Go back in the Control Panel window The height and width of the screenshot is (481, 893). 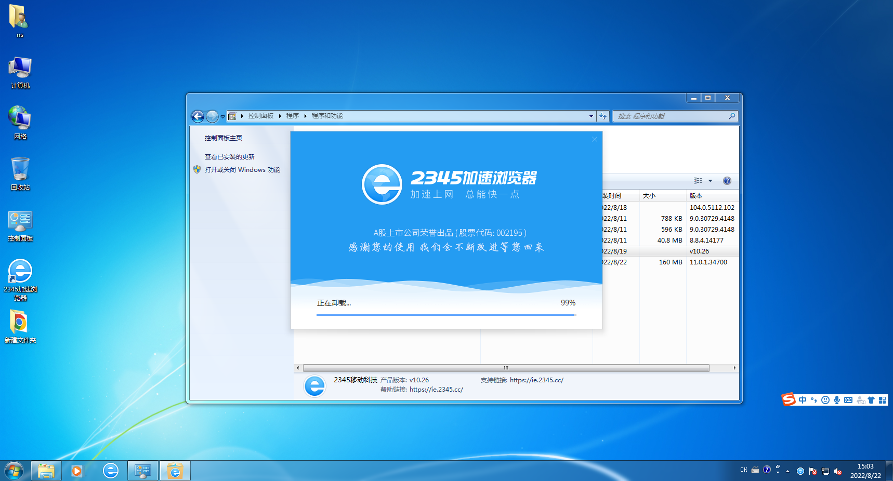[x=198, y=116]
